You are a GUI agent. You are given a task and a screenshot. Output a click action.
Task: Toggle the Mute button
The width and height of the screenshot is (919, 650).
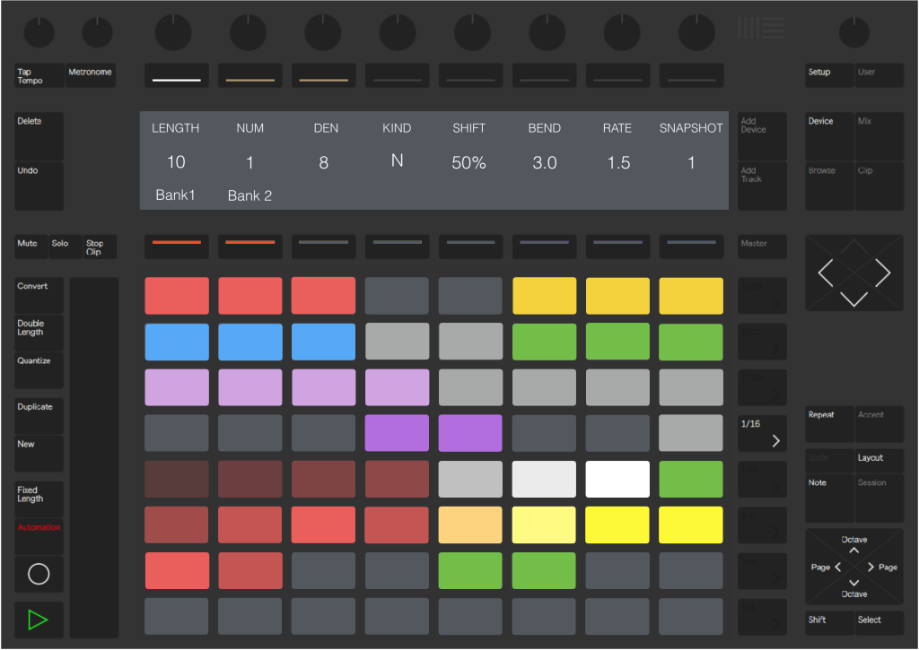point(31,247)
